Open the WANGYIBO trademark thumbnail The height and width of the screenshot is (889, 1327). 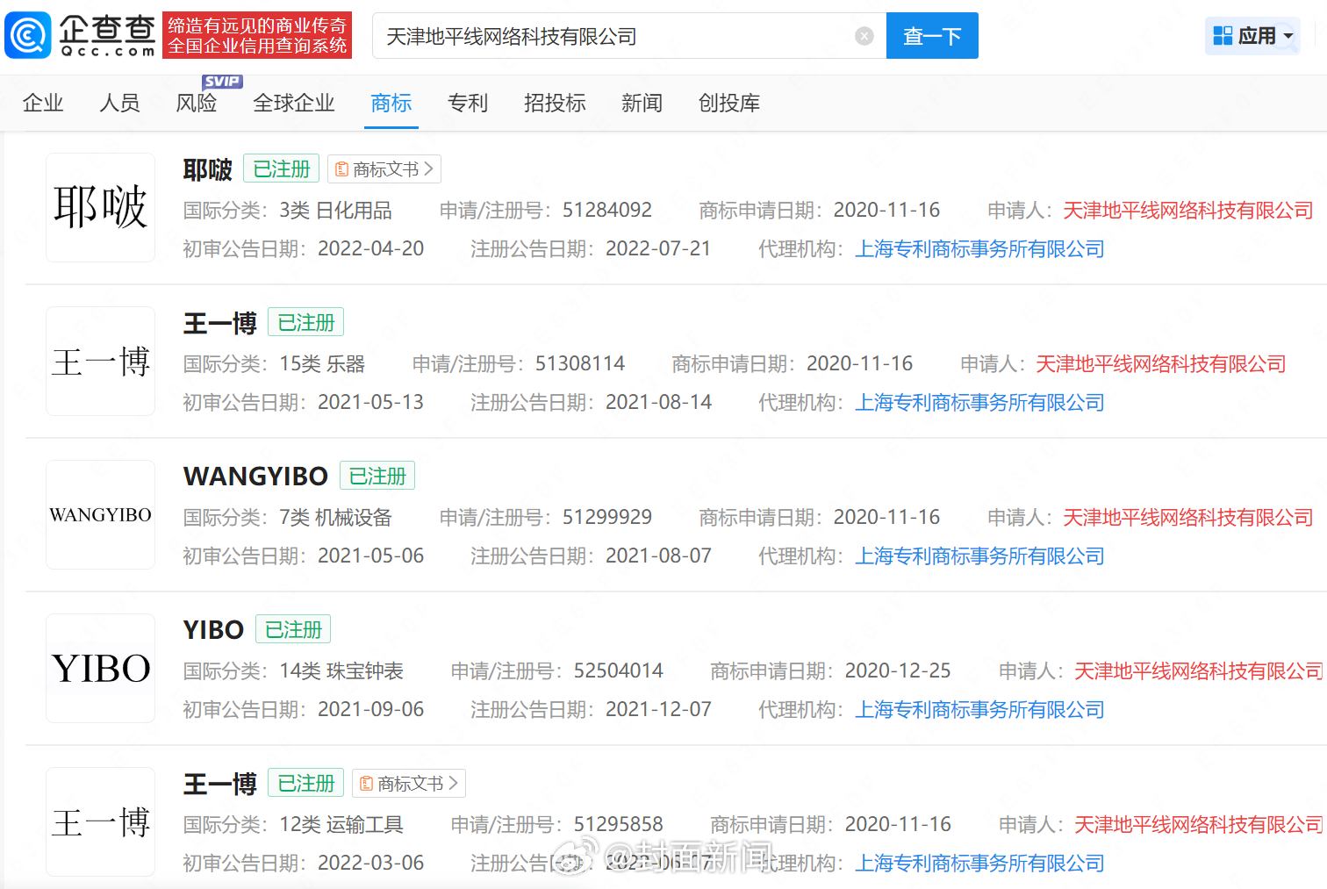pyautogui.click(x=101, y=514)
